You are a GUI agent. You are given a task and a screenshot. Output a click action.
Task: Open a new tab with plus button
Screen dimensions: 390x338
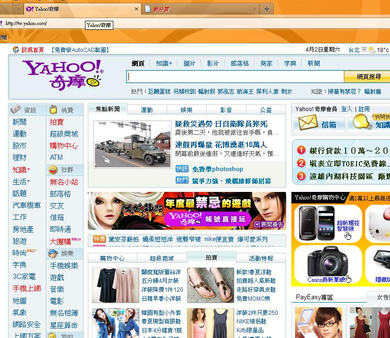pyautogui.click(x=267, y=9)
